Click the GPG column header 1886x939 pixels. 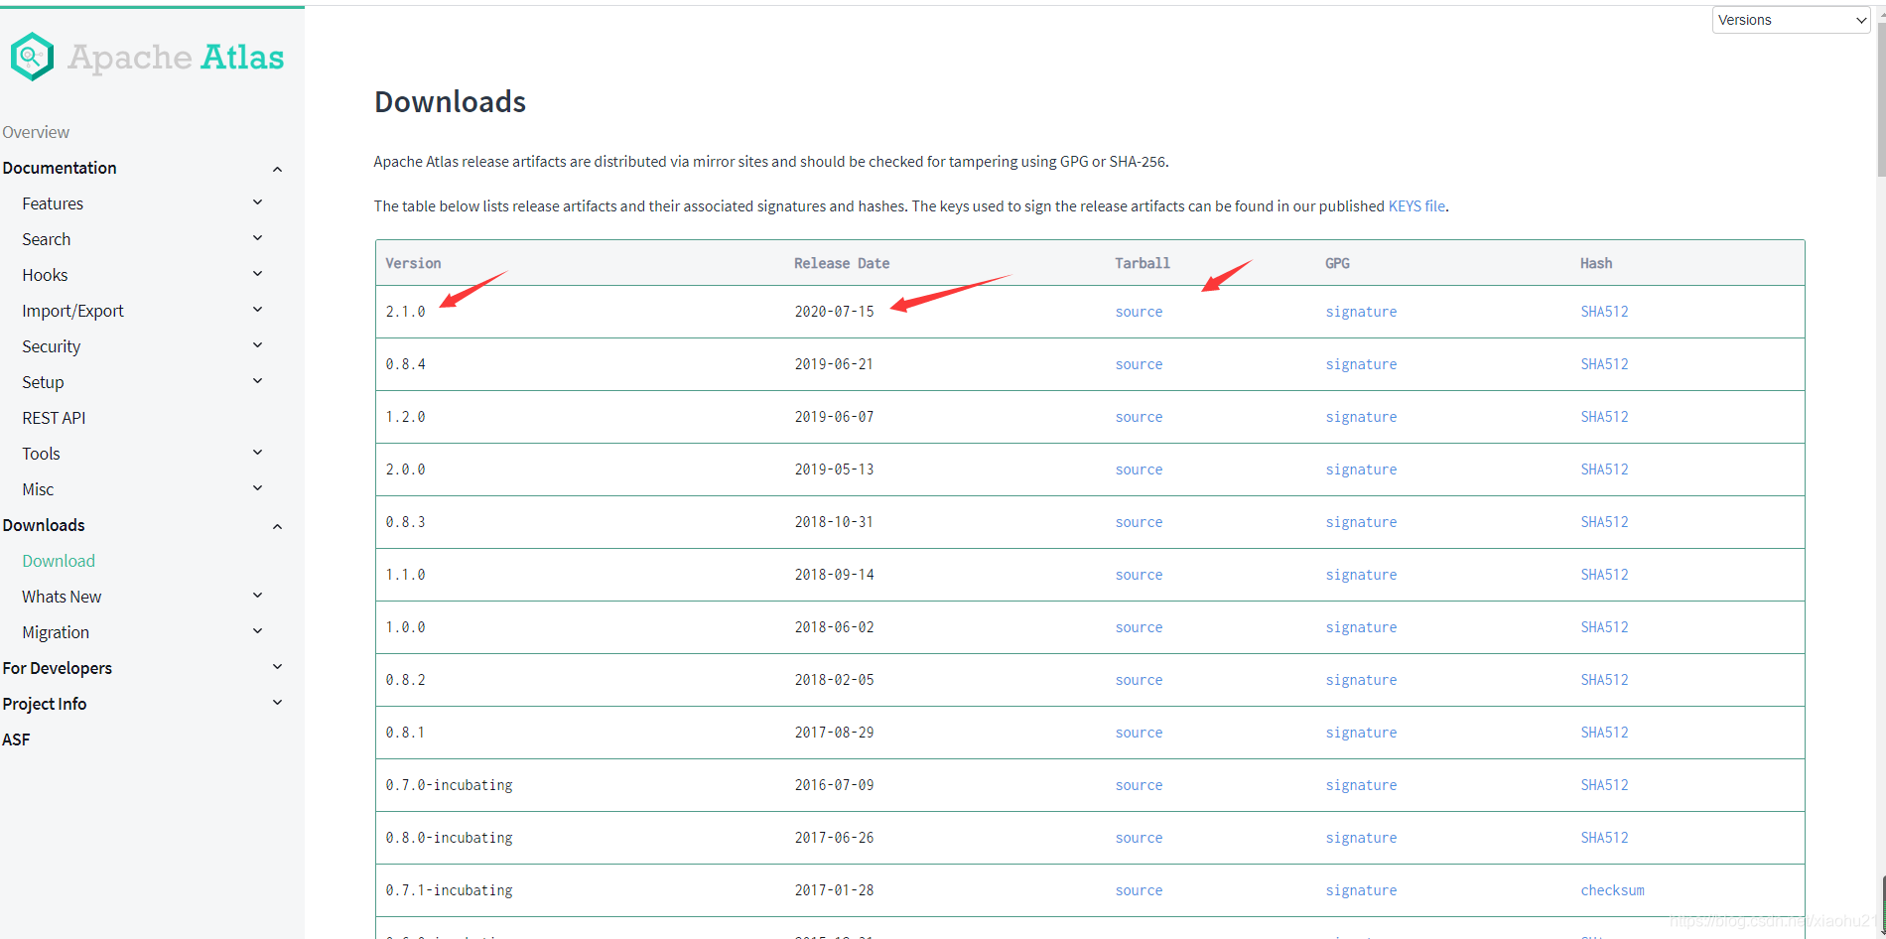1337,263
